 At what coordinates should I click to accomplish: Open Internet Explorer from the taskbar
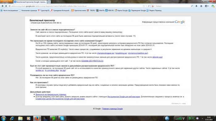coord(12,118)
